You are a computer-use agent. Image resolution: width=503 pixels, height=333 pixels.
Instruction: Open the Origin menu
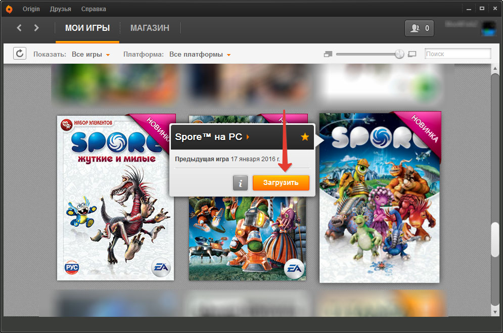coord(31,9)
